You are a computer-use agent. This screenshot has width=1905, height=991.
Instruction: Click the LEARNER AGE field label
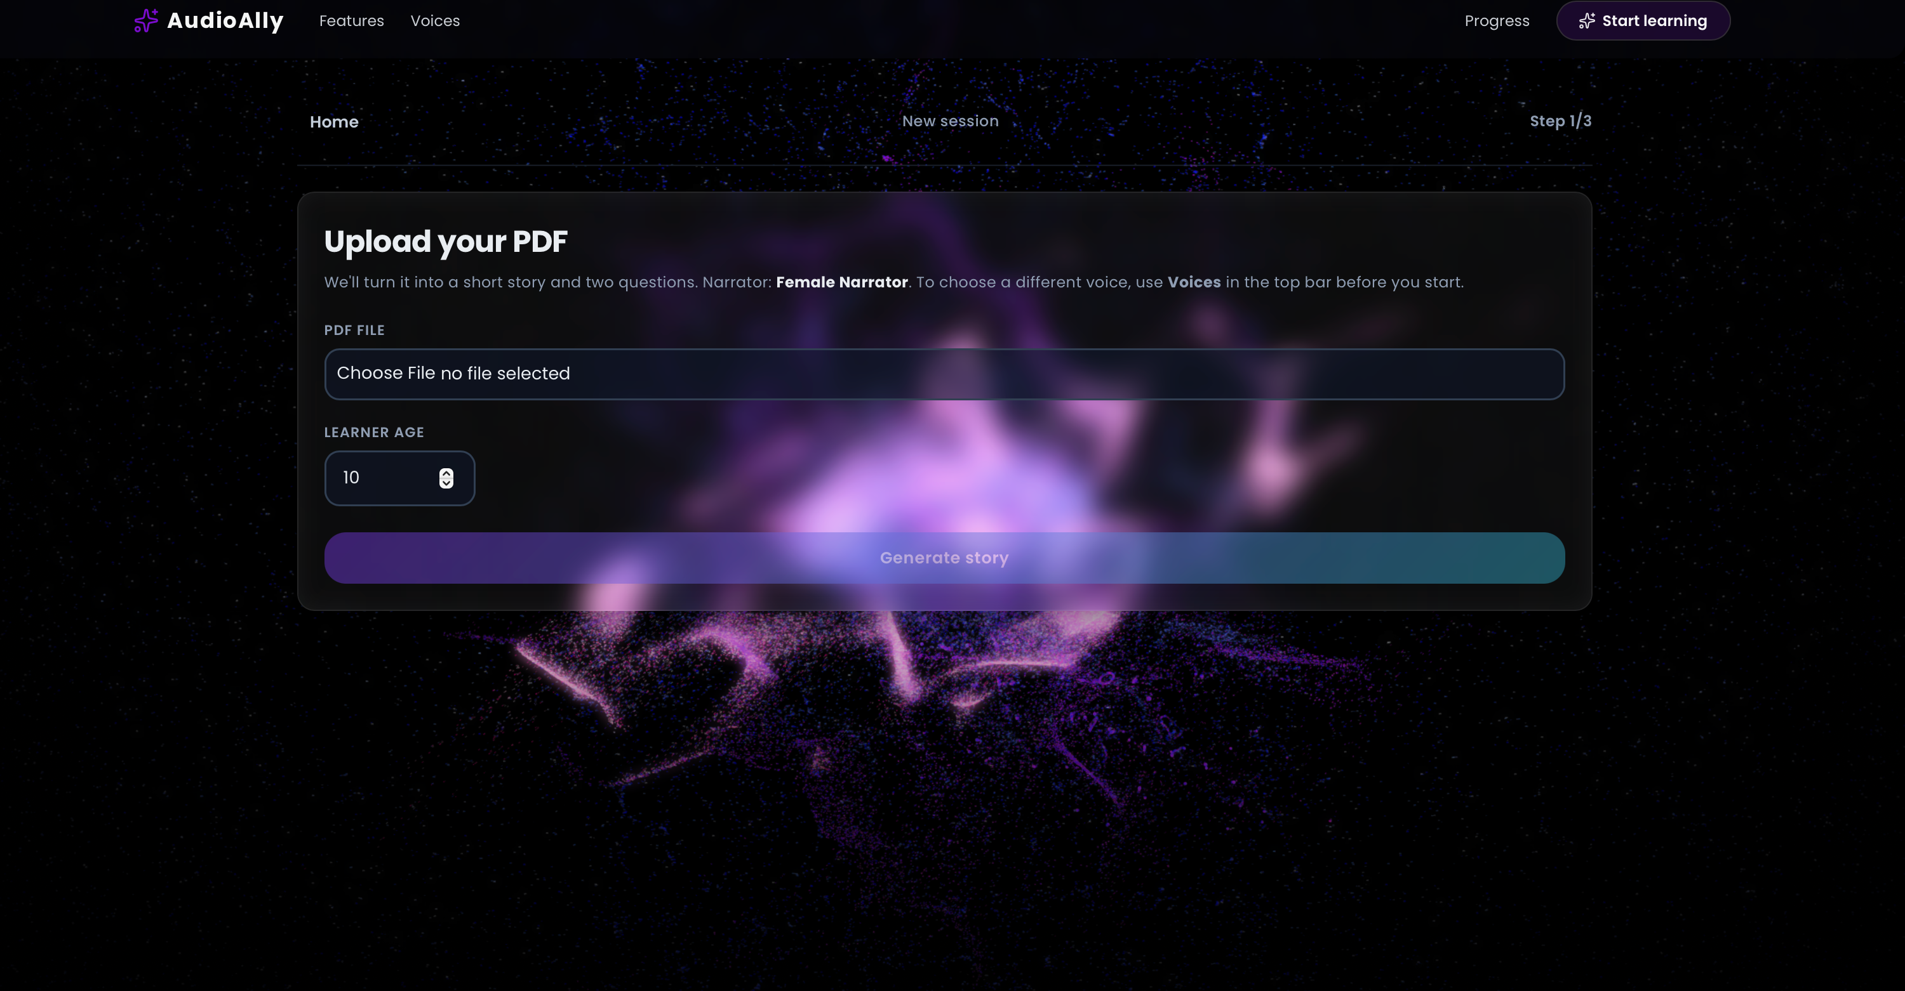click(x=373, y=432)
